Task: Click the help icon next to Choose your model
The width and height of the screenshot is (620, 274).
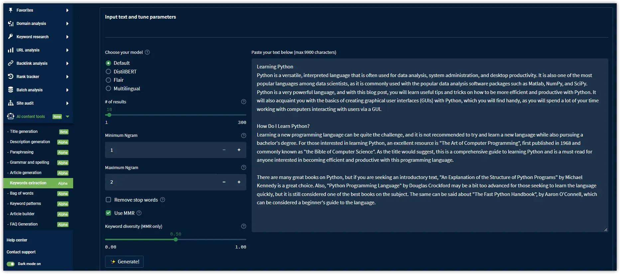Action: [x=147, y=52]
